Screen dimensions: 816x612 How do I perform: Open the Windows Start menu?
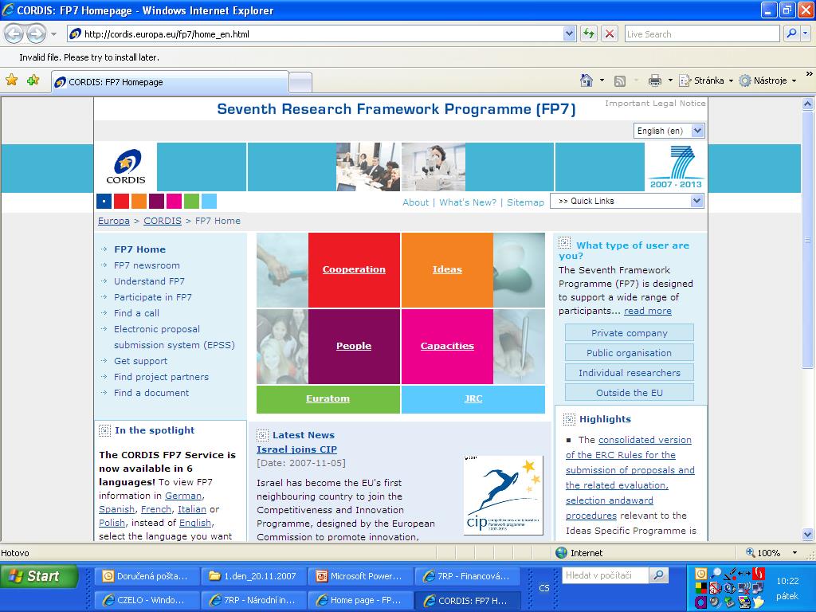(x=39, y=576)
